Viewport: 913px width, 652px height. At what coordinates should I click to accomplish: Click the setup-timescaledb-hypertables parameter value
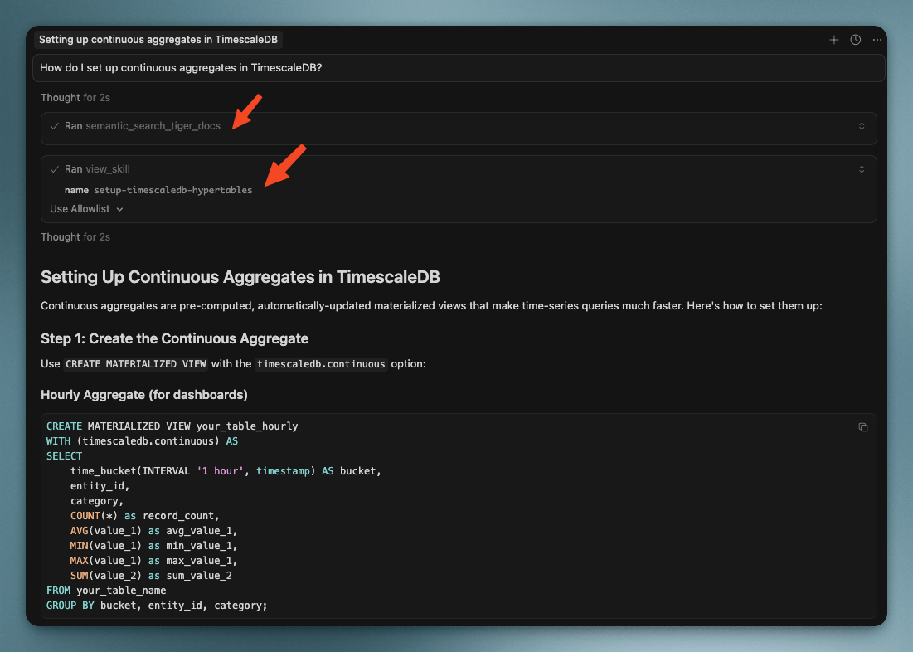pos(172,190)
